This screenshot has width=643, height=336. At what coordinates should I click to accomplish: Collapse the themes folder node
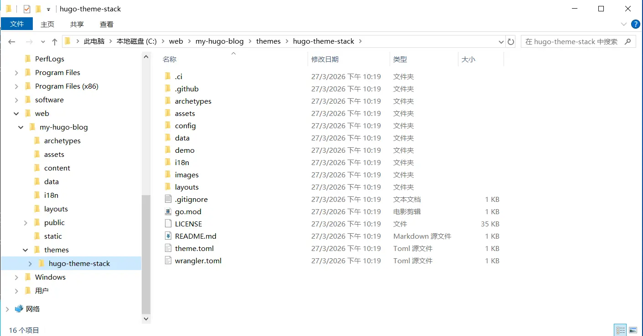coord(26,250)
